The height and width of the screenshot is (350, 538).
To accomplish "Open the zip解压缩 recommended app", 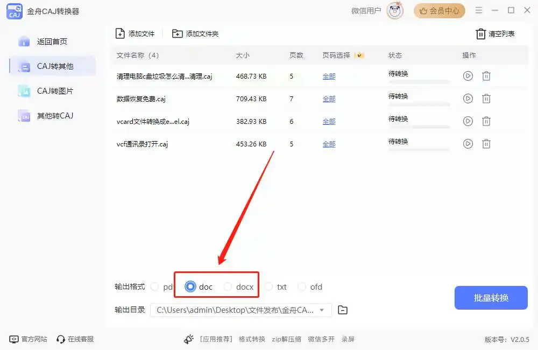I will pyautogui.click(x=287, y=339).
